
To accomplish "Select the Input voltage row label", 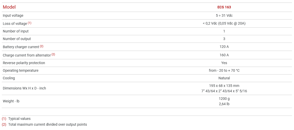I will click(x=13, y=15).
